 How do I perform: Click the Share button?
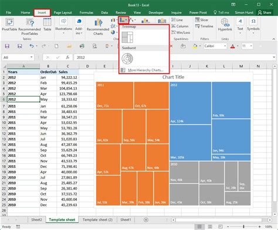265,13
